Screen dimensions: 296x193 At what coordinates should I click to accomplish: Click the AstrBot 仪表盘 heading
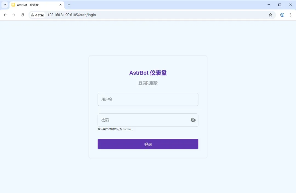(x=148, y=73)
